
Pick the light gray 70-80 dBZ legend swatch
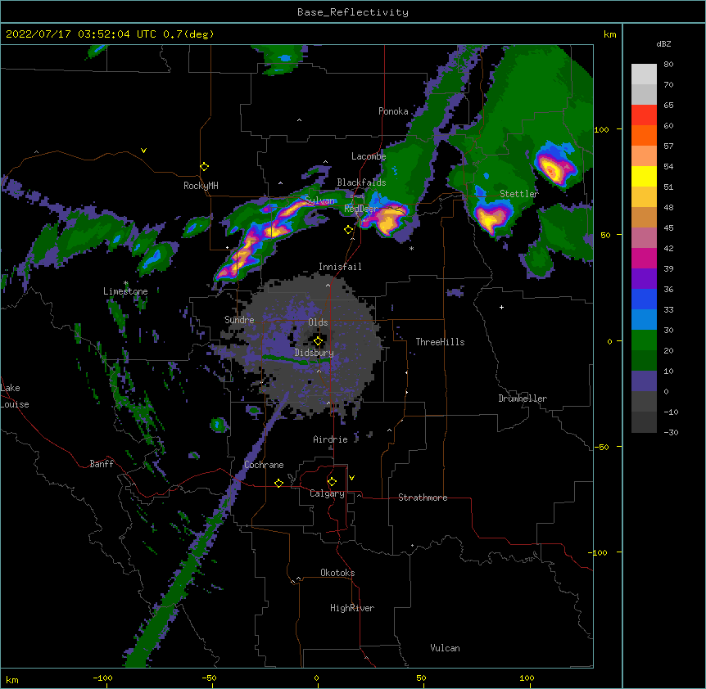coord(644,74)
